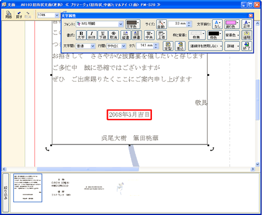Click the 終了 finish icon

click(247, 46)
